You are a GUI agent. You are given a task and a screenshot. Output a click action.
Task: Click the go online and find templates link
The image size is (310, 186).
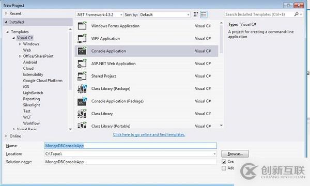coord(149,134)
